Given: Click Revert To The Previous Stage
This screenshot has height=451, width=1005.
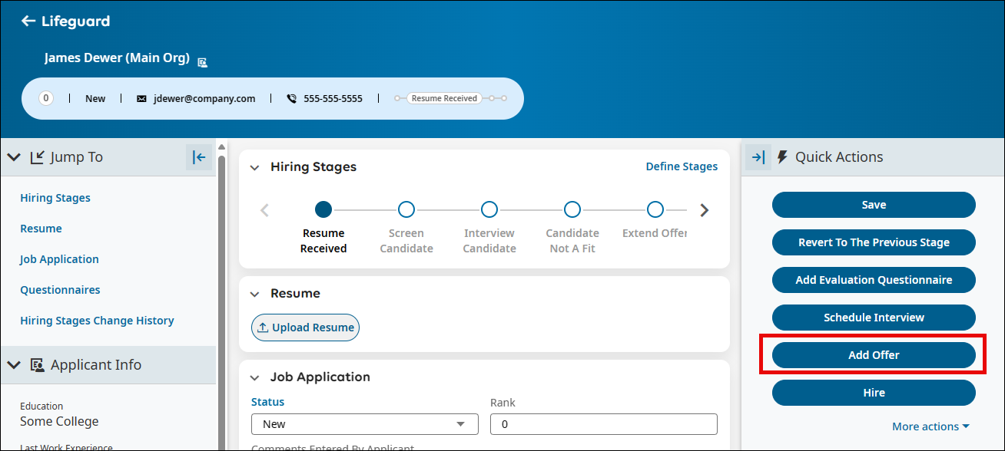Looking at the screenshot, I should (874, 242).
